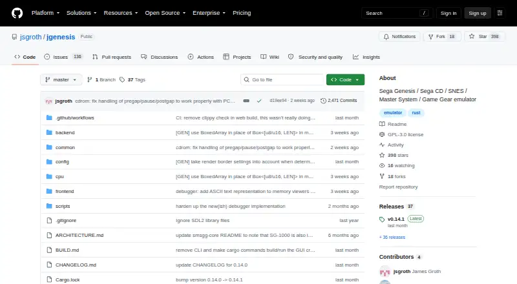Open the v0.14.1 latest release
This screenshot has width=517, height=284.
point(396,219)
